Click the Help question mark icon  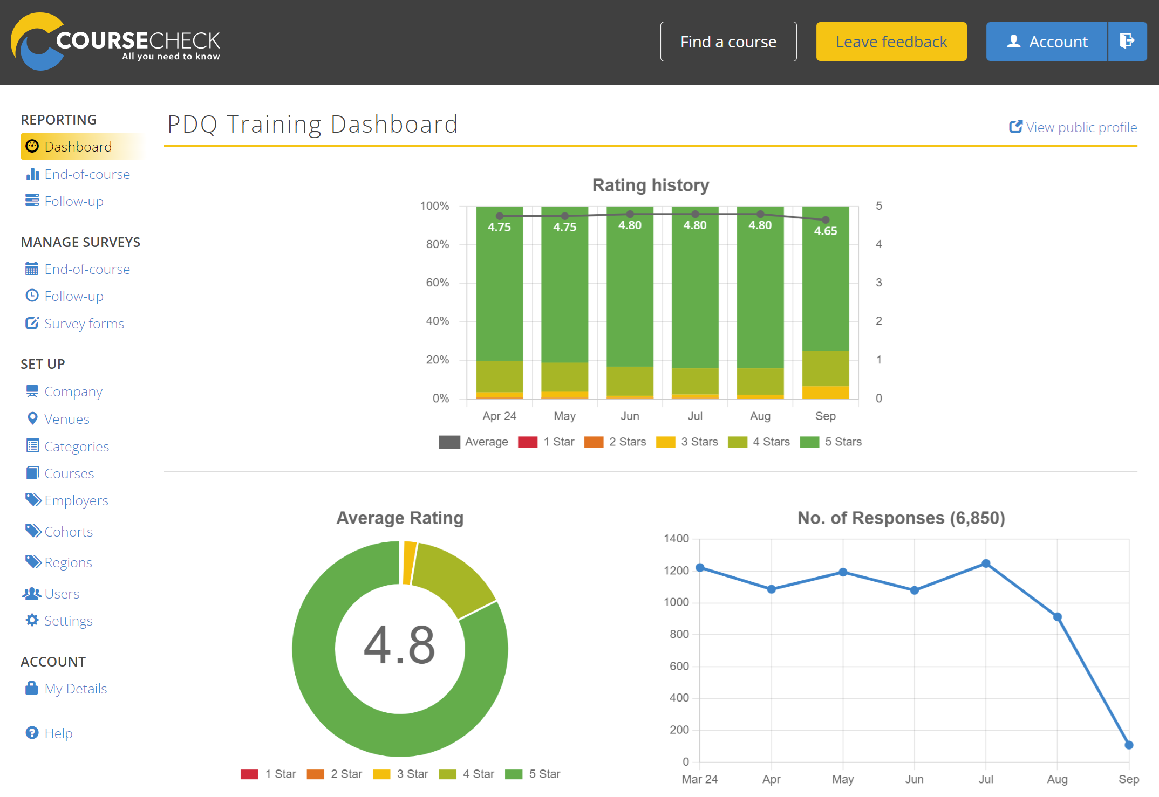pos(32,733)
